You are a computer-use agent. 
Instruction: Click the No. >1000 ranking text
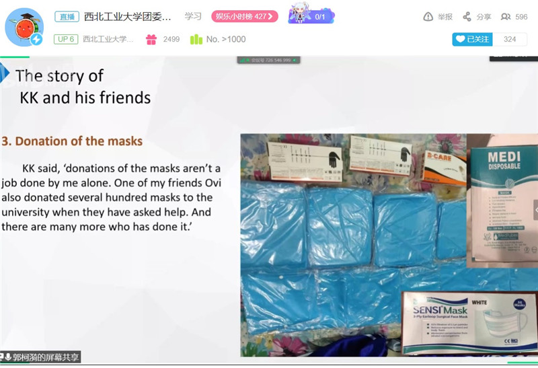pos(226,39)
